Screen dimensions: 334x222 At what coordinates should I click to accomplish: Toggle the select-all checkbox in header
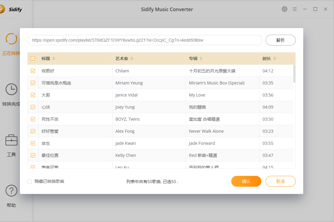point(33,59)
